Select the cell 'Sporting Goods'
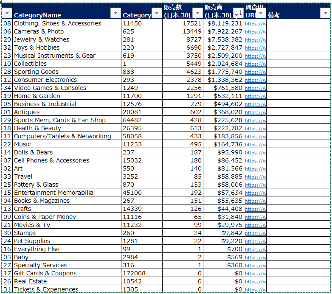This screenshot has height=294, width=332. point(67,72)
